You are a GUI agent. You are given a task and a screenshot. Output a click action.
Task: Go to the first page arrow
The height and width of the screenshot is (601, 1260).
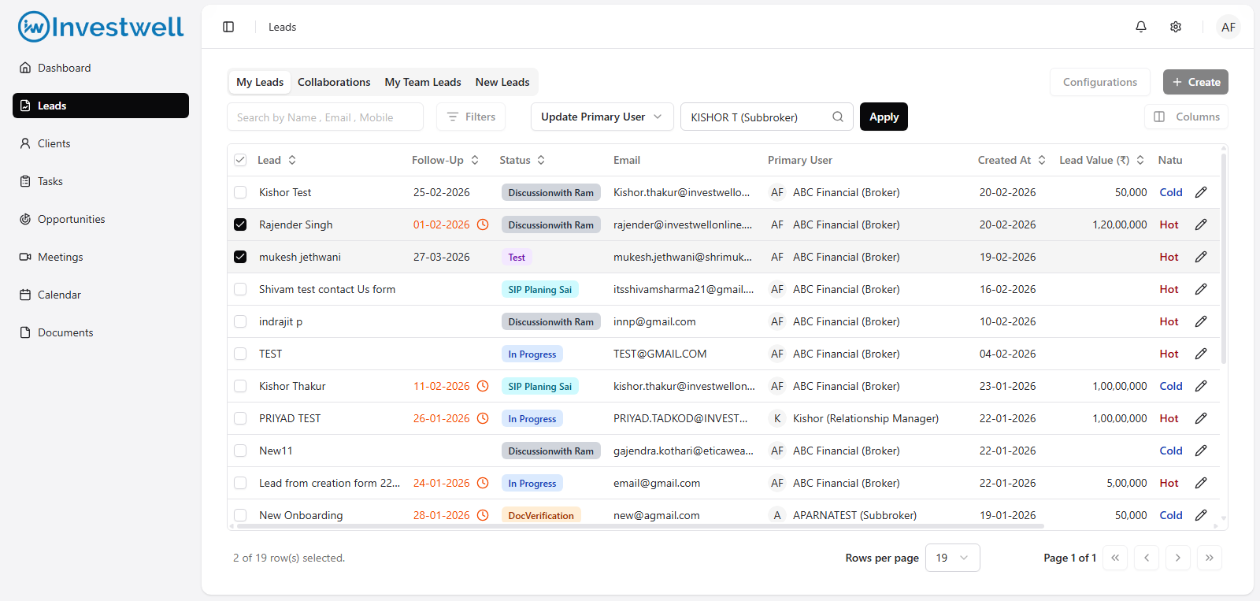coord(1115,558)
